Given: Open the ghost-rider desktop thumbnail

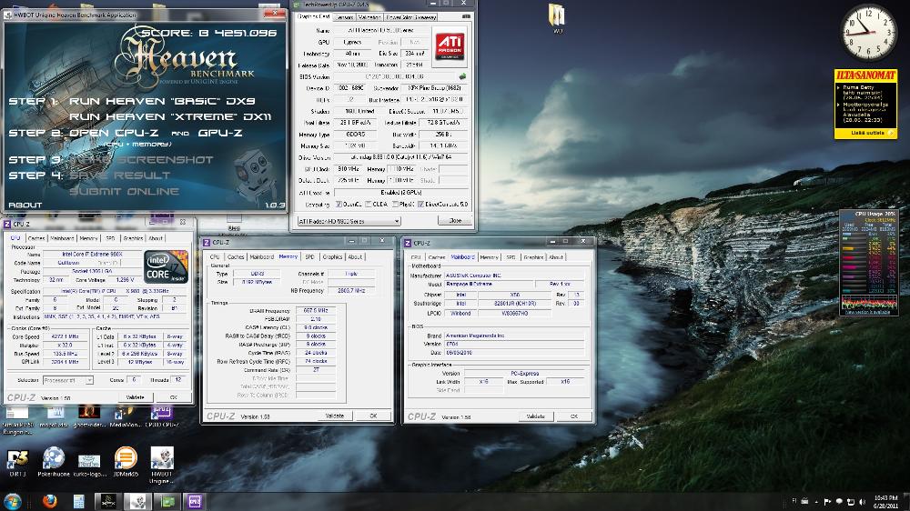Looking at the screenshot, I should (x=89, y=416).
